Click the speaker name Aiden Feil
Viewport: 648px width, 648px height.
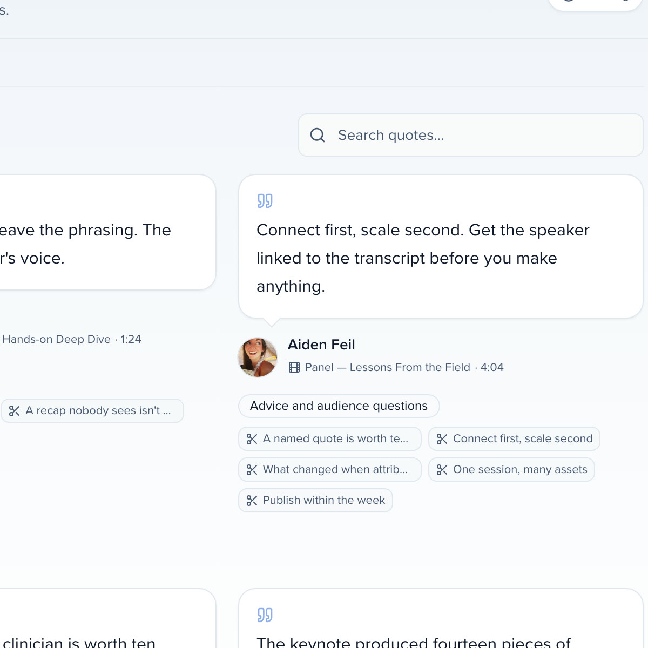pos(321,345)
